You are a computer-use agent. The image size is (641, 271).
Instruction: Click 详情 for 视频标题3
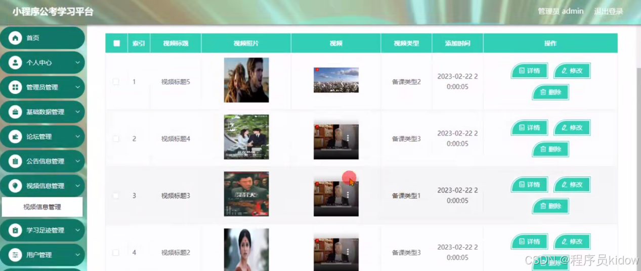point(529,185)
